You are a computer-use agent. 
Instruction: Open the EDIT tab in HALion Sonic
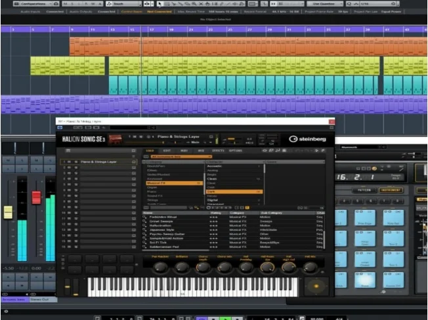pyautogui.click(x=167, y=150)
